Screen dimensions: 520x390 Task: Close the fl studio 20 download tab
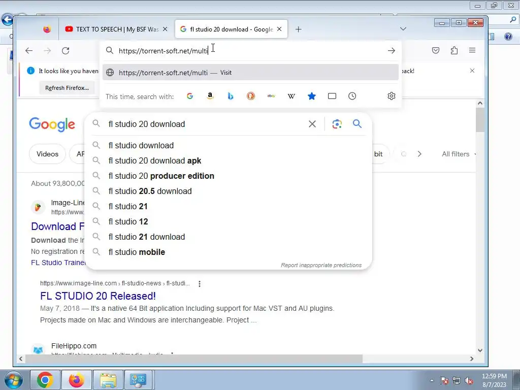[x=279, y=29]
